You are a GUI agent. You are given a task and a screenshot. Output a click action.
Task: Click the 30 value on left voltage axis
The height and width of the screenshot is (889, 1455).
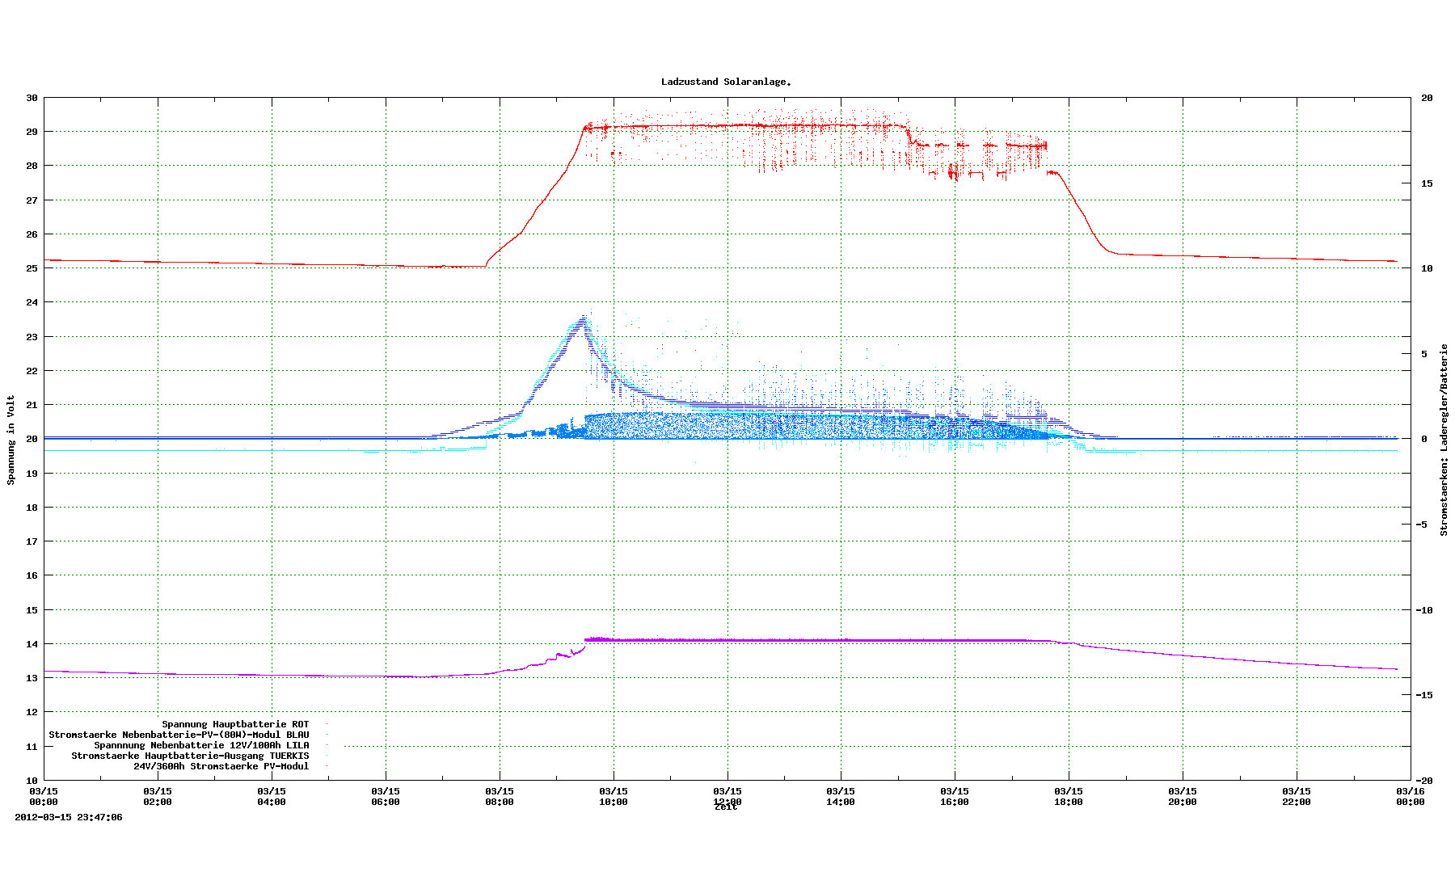point(32,98)
